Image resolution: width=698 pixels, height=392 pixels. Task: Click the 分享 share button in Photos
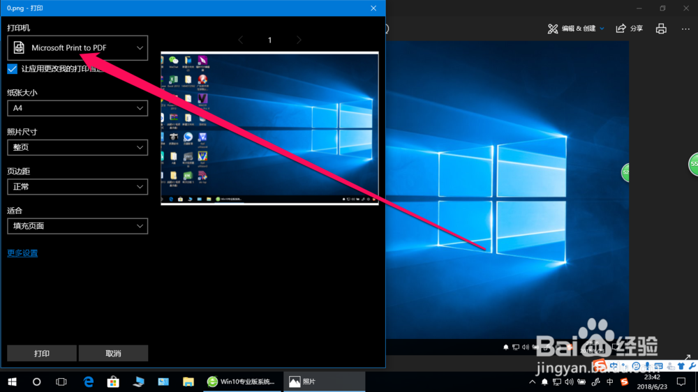point(630,29)
